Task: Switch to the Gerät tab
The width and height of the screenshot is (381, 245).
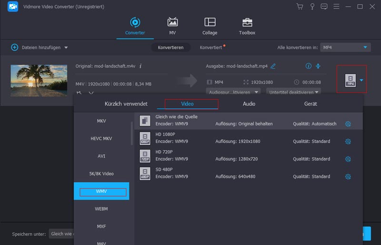Action: tap(311, 104)
